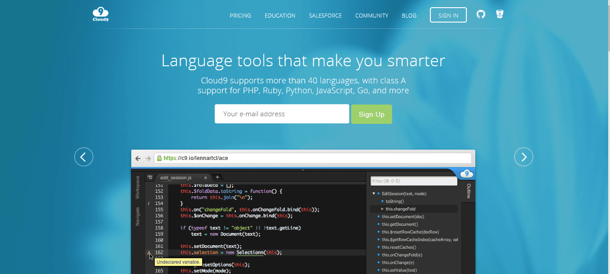This screenshot has height=274, width=610.
Task: Click the tab list menu icon beside edit_session.js
Action: click(150, 177)
